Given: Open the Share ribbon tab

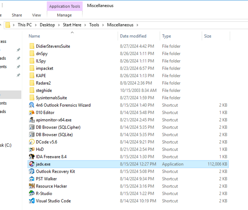Looking at the screenshot, I should coord(17,15).
